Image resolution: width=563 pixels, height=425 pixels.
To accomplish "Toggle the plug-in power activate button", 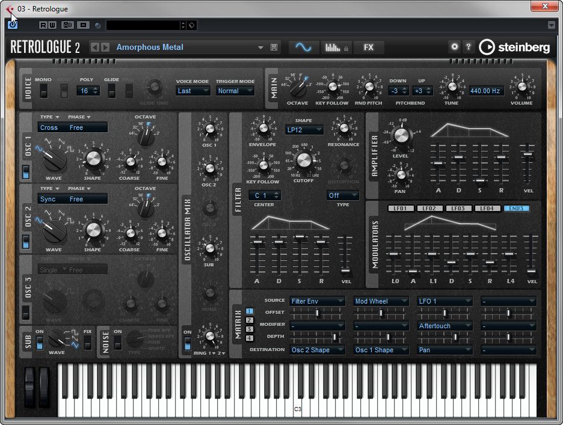I will pos(13,25).
